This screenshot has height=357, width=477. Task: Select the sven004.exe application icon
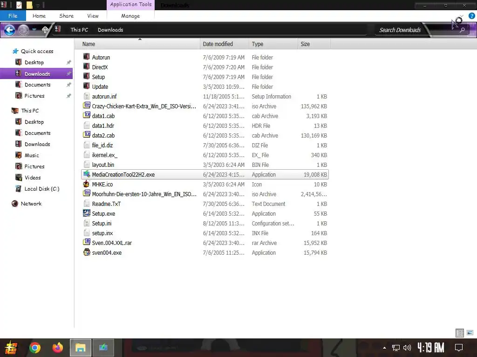tap(86, 252)
